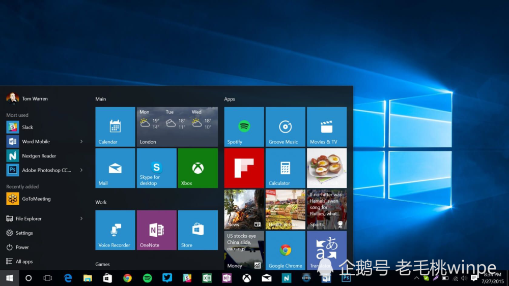Viewport: 509px width, 286px height.
Task: Launch the Spotify tile
Action: tap(244, 126)
